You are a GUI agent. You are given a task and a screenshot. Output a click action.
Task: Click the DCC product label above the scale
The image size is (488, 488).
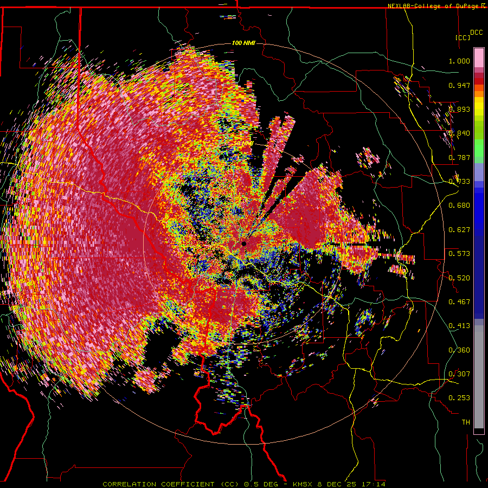coord(476,33)
